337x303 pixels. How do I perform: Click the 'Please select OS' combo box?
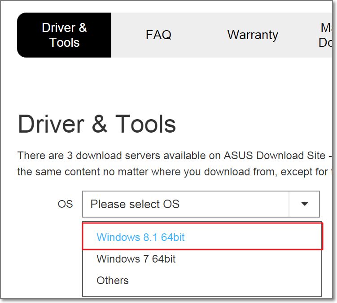point(201,204)
